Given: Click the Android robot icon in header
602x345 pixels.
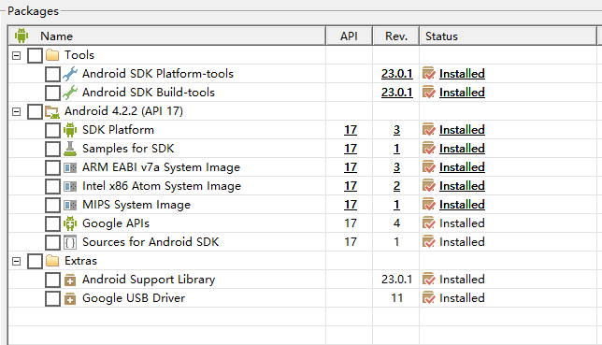Looking at the screenshot, I should pyautogui.click(x=21, y=36).
